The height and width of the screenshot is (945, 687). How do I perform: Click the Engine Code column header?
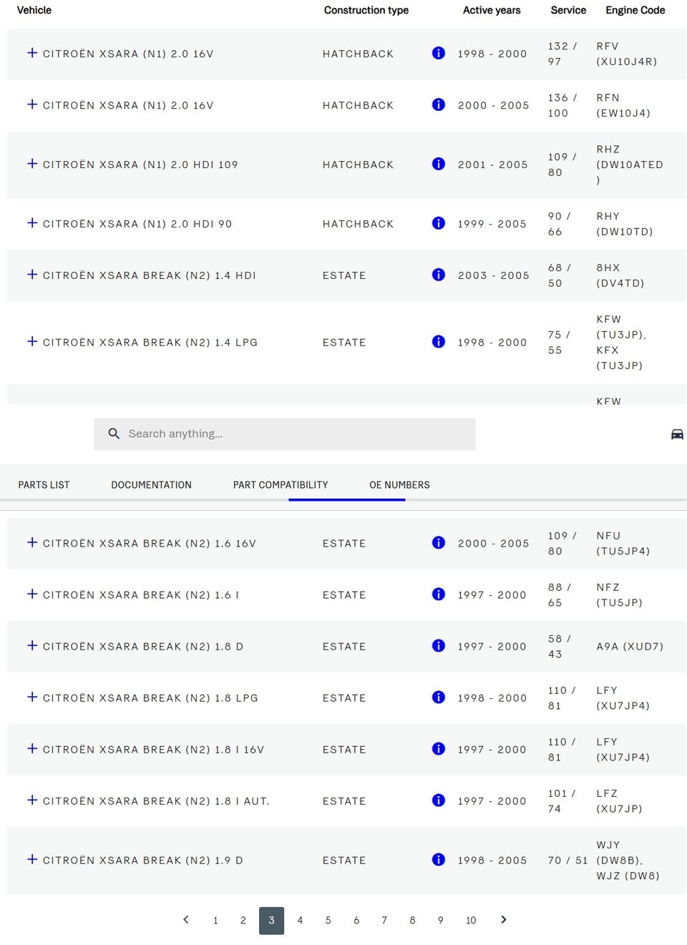click(x=635, y=10)
